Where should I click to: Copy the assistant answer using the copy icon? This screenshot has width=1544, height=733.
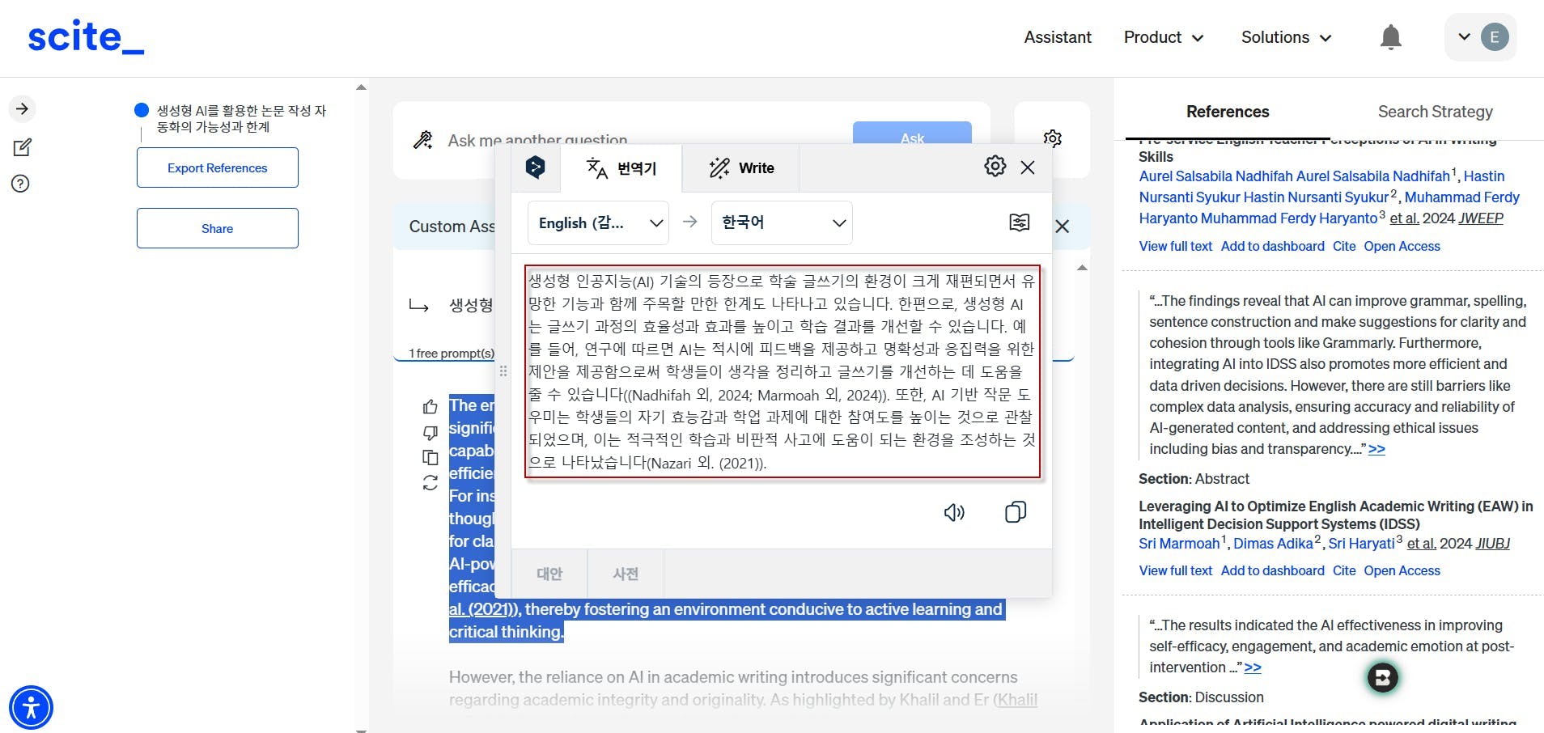tap(431, 458)
